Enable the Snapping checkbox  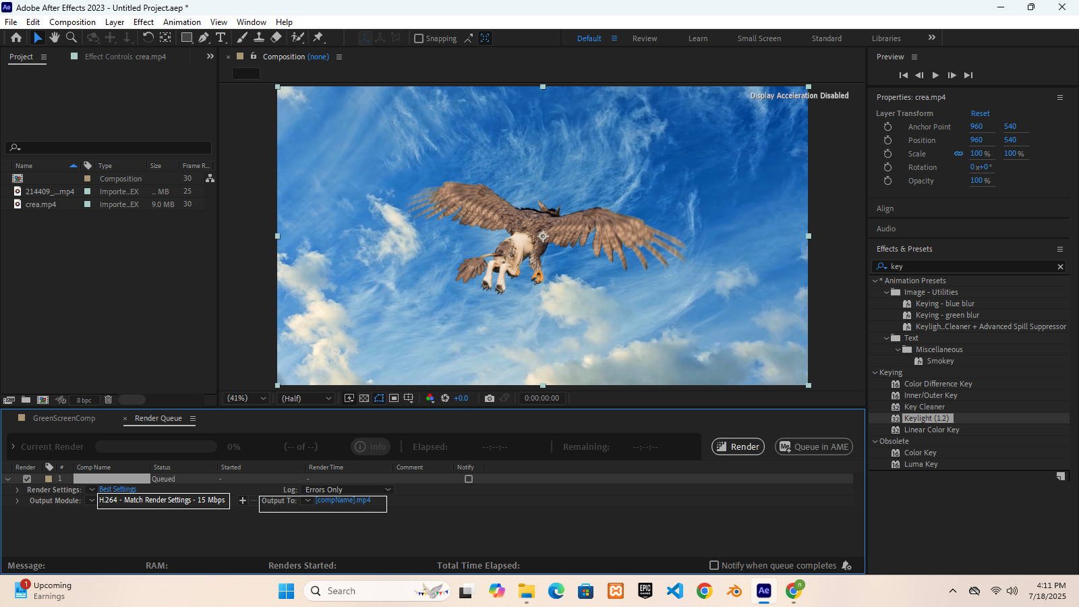coord(419,38)
